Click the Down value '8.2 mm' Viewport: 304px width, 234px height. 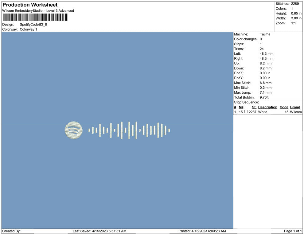point(265,68)
